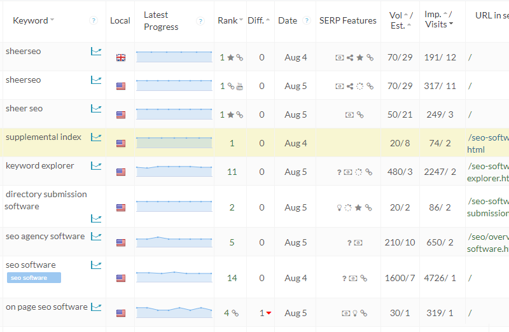Image resolution: width=509 pixels, height=332 pixels.
Task: Click question mark in seo agency SERP features
Action: [x=349, y=243]
